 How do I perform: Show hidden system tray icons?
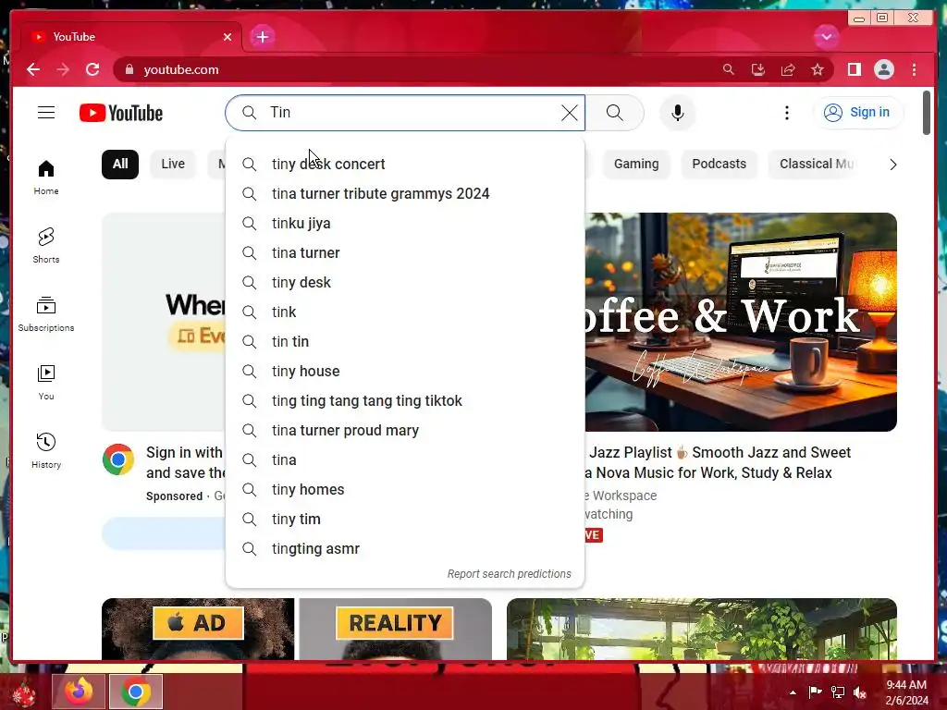click(x=793, y=692)
